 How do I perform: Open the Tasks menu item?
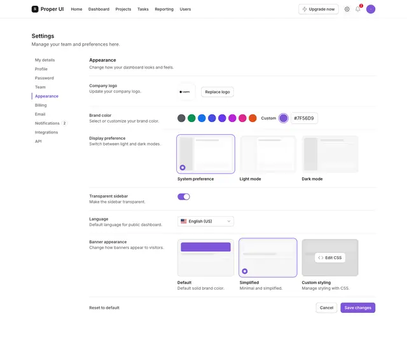click(x=143, y=10)
